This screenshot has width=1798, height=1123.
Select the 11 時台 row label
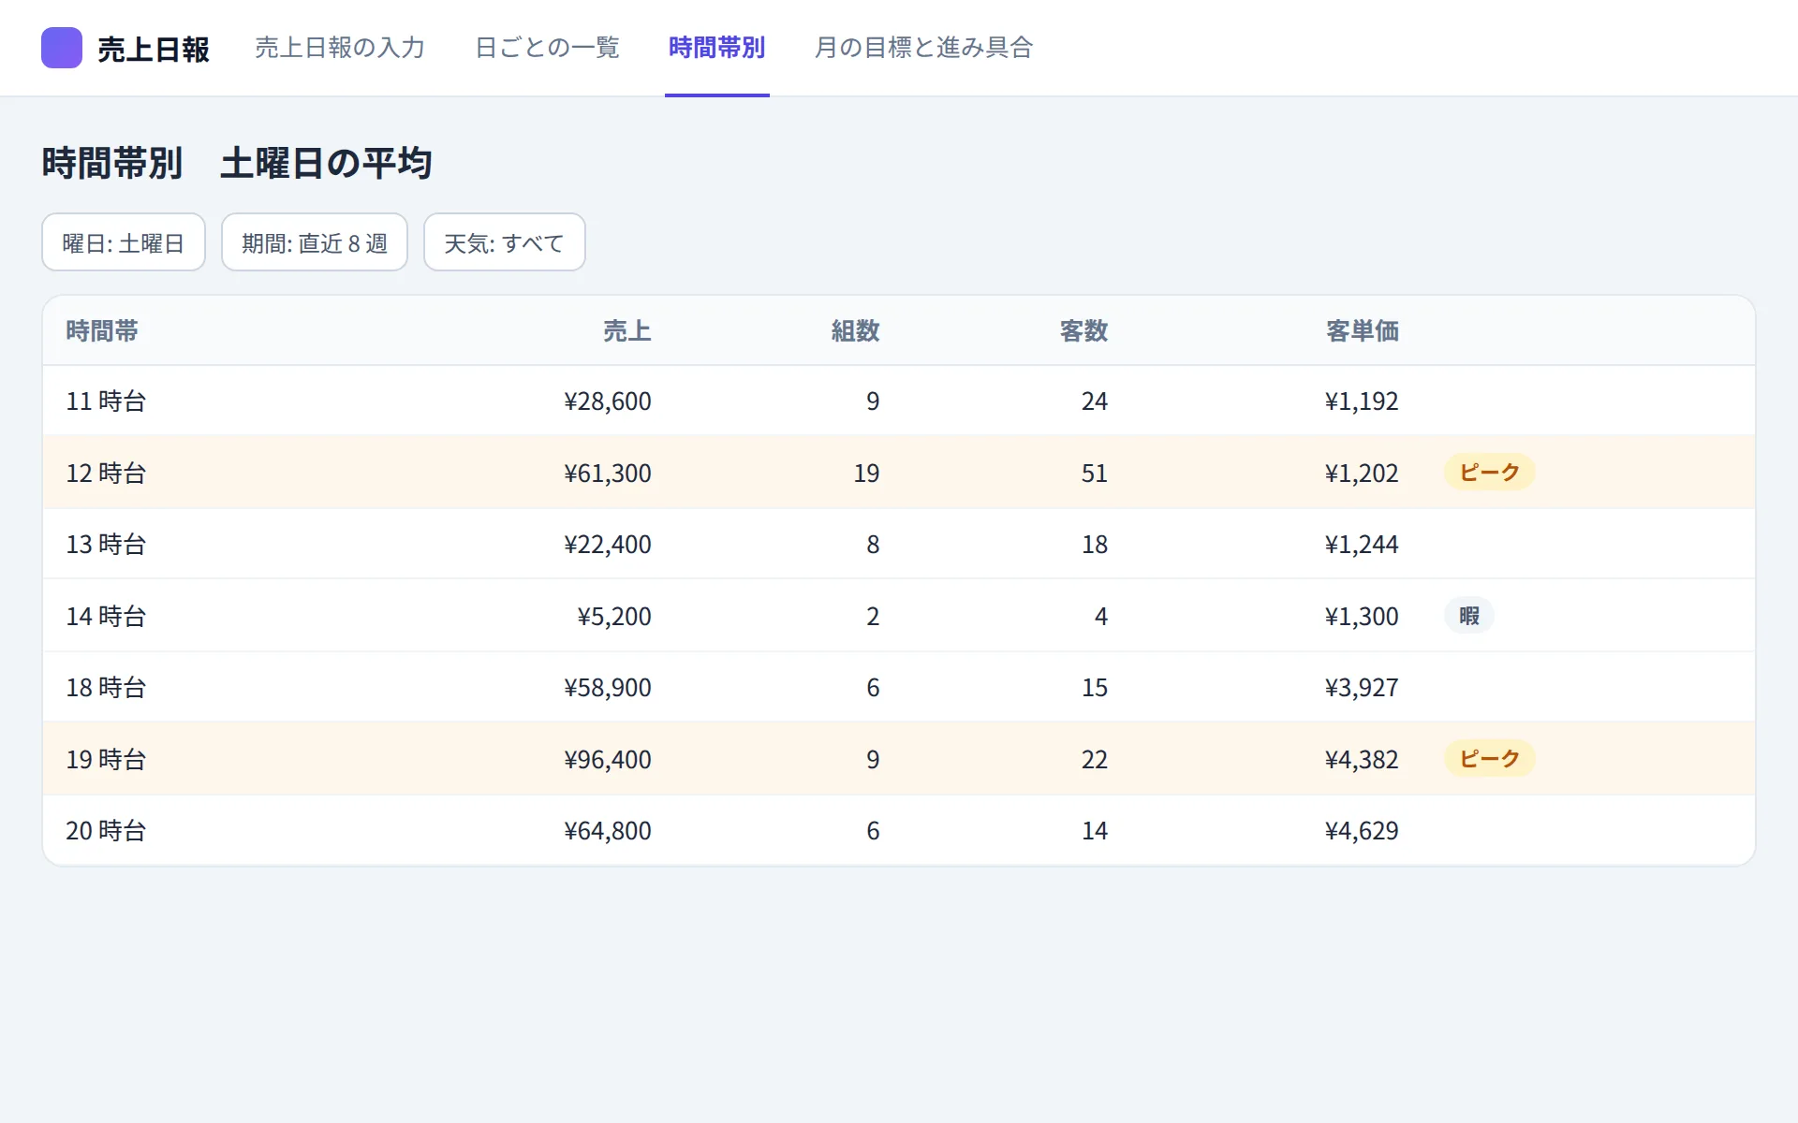pos(106,401)
